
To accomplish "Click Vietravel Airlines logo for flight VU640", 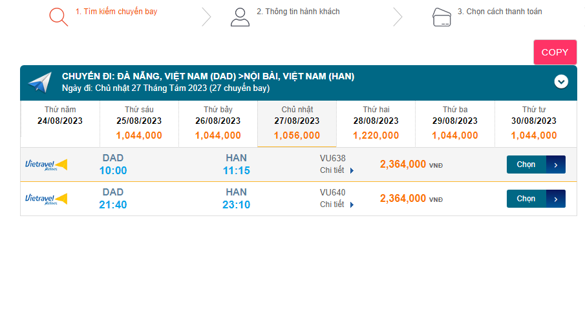I will pos(46,199).
